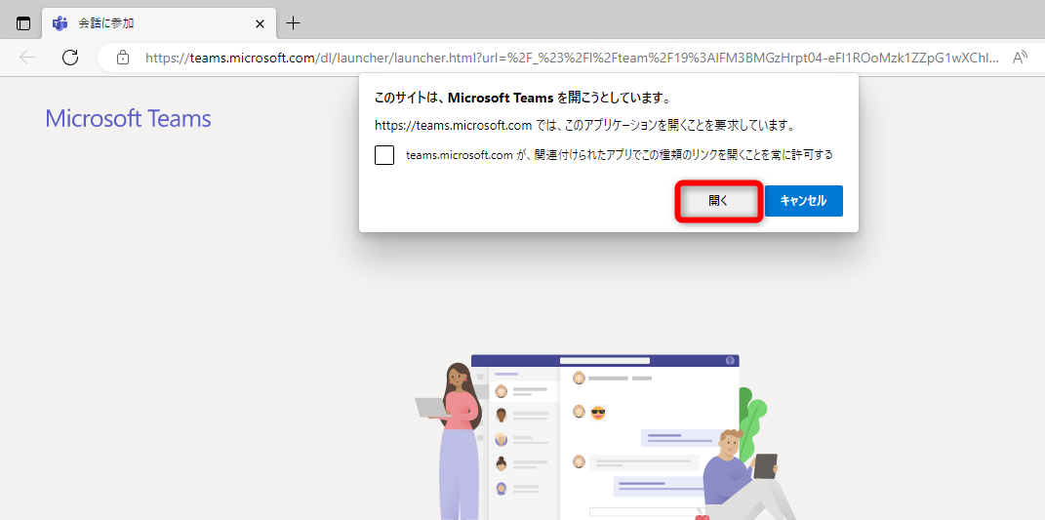This screenshot has width=1045, height=520.
Task: Go back using the back arrow icon
Action: [27, 58]
